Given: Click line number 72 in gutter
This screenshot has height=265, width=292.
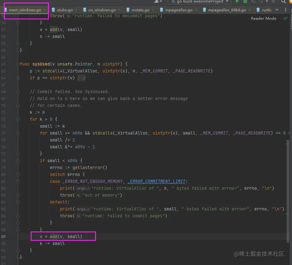Looking at the screenshot, I should (3, 119).
